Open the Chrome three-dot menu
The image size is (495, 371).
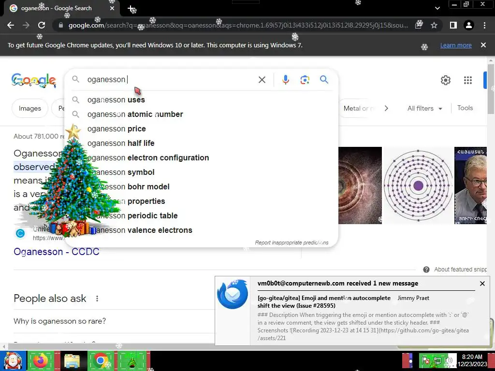[x=484, y=25]
